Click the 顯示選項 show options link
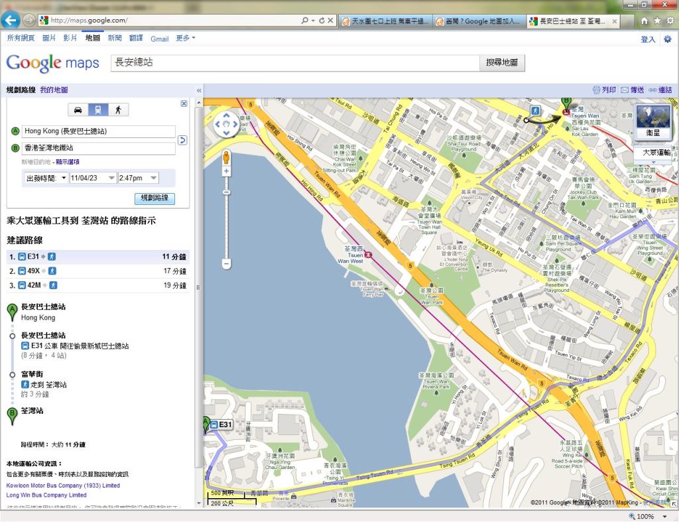This screenshot has width=679, height=522. 68,162
